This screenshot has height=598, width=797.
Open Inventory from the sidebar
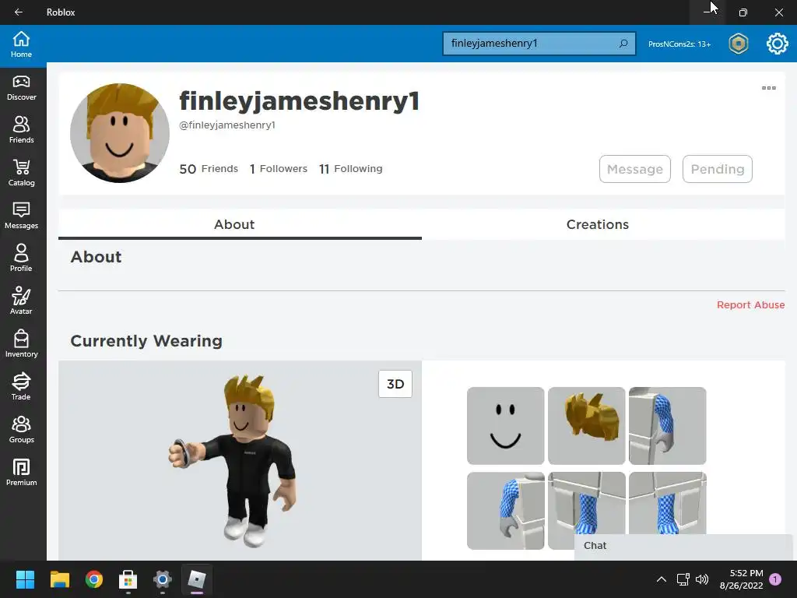(21, 343)
